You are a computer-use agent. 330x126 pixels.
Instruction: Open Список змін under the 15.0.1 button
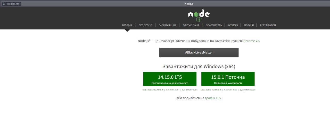[231, 90]
